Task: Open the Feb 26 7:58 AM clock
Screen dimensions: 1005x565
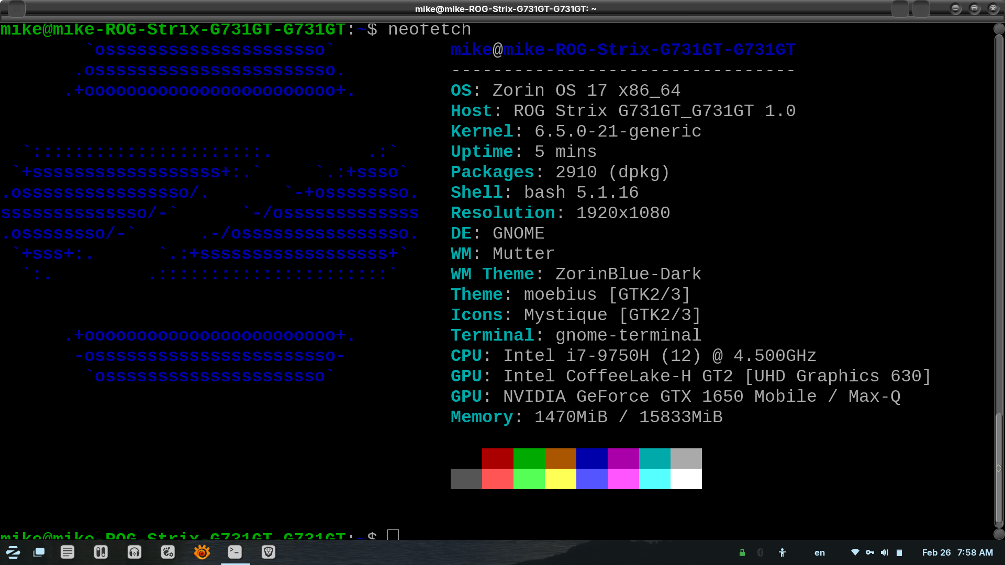Action: pos(957,552)
